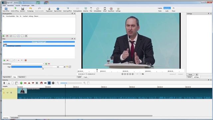213x120 pixels.
Task: Click the timeline scissors cut icon
Action: [x=9, y=83]
